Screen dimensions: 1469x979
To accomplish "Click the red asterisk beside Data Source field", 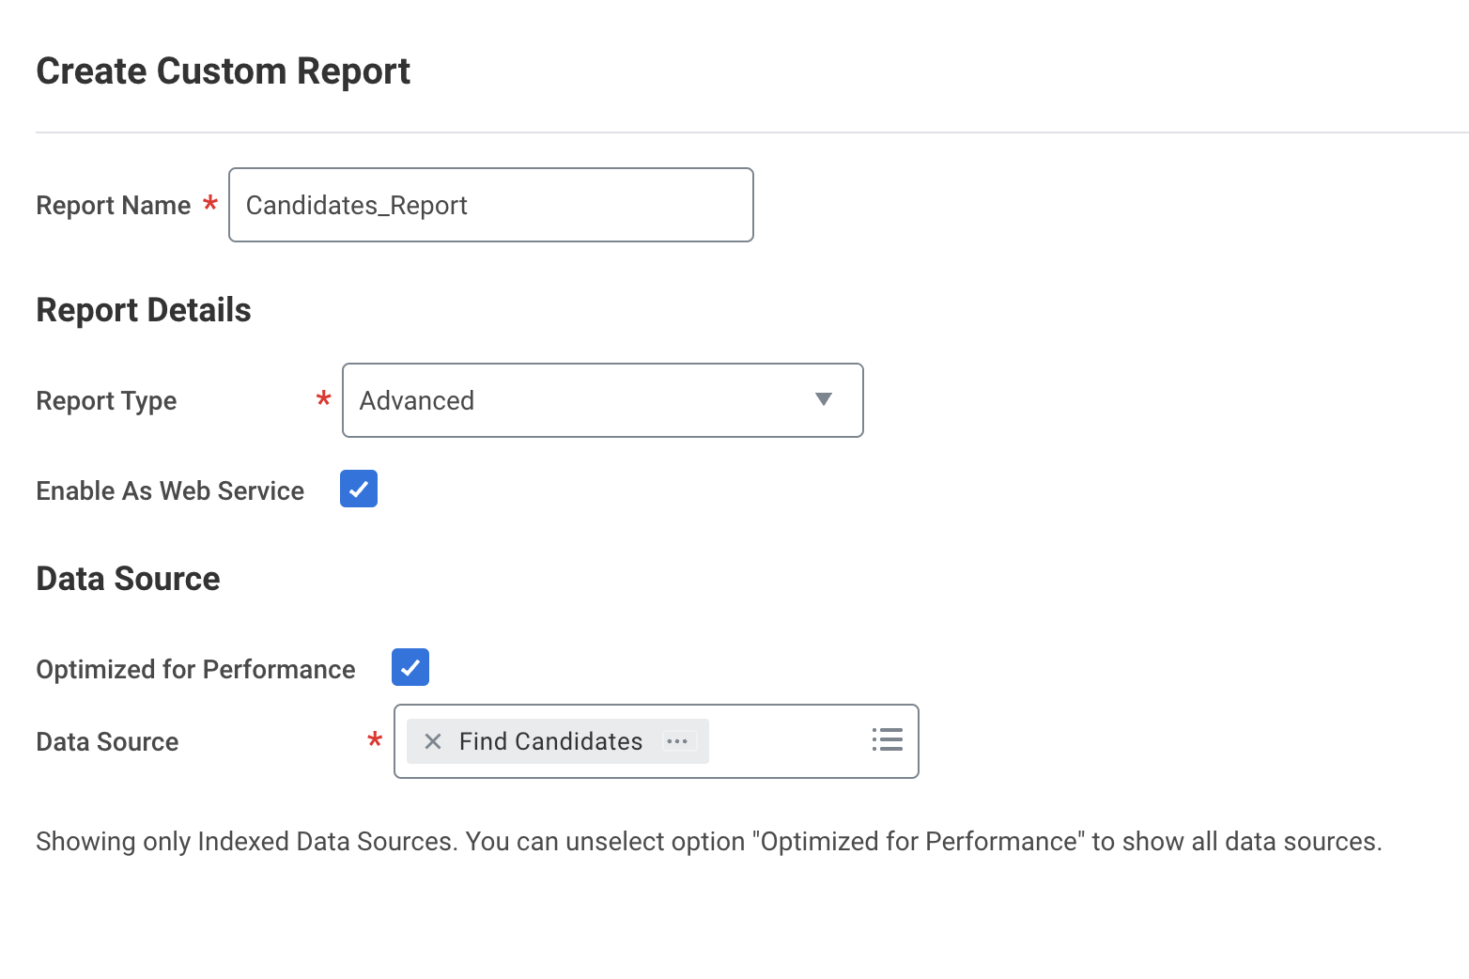I will [375, 740].
